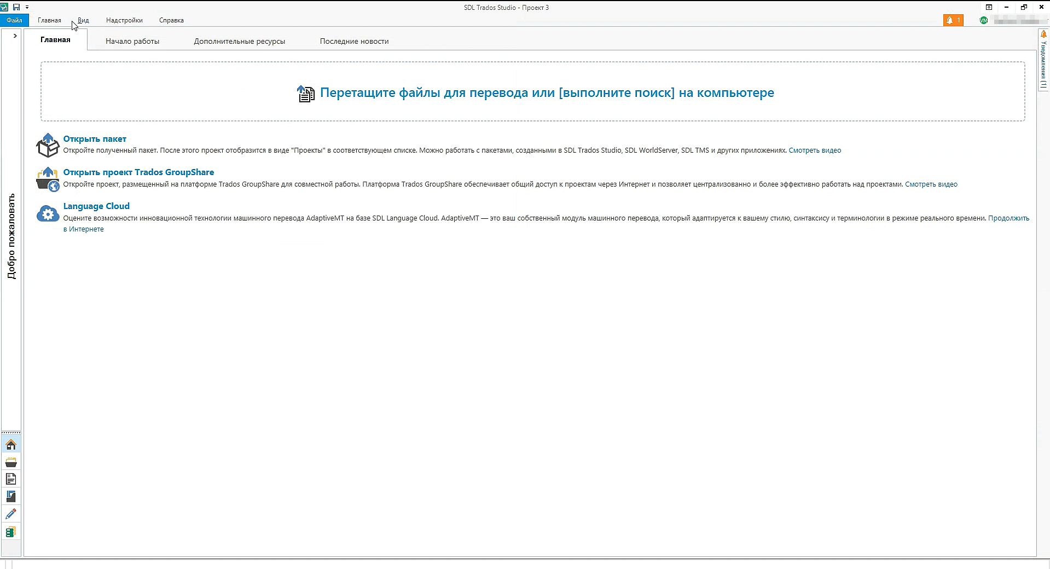1050x569 pixels.
Task: Switch to the Projects view icon
Action: point(11,462)
